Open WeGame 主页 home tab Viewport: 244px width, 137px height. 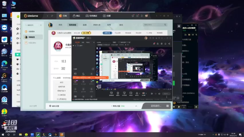point(63,16)
